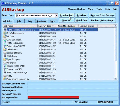
Task: Click the icon beside Sync source to penguin
Action: [5, 79]
